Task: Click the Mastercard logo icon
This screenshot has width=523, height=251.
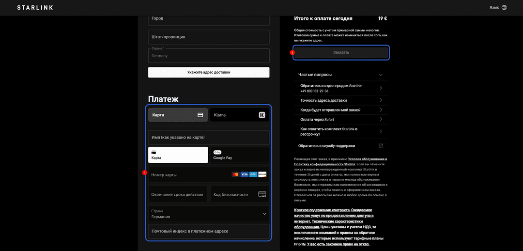Action: (x=235, y=174)
